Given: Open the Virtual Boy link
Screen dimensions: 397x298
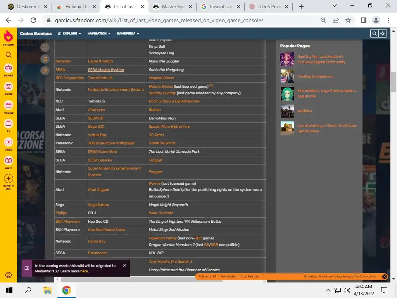Looking at the screenshot, I should (x=97, y=135).
